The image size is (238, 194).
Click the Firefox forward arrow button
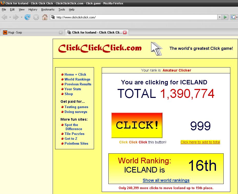pos(16,17)
